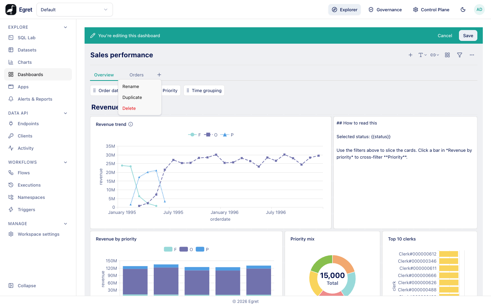Collapse the EXPLORE sidebar section
Screen dimensions: 491x307
pyautogui.click(x=65, y=27)
